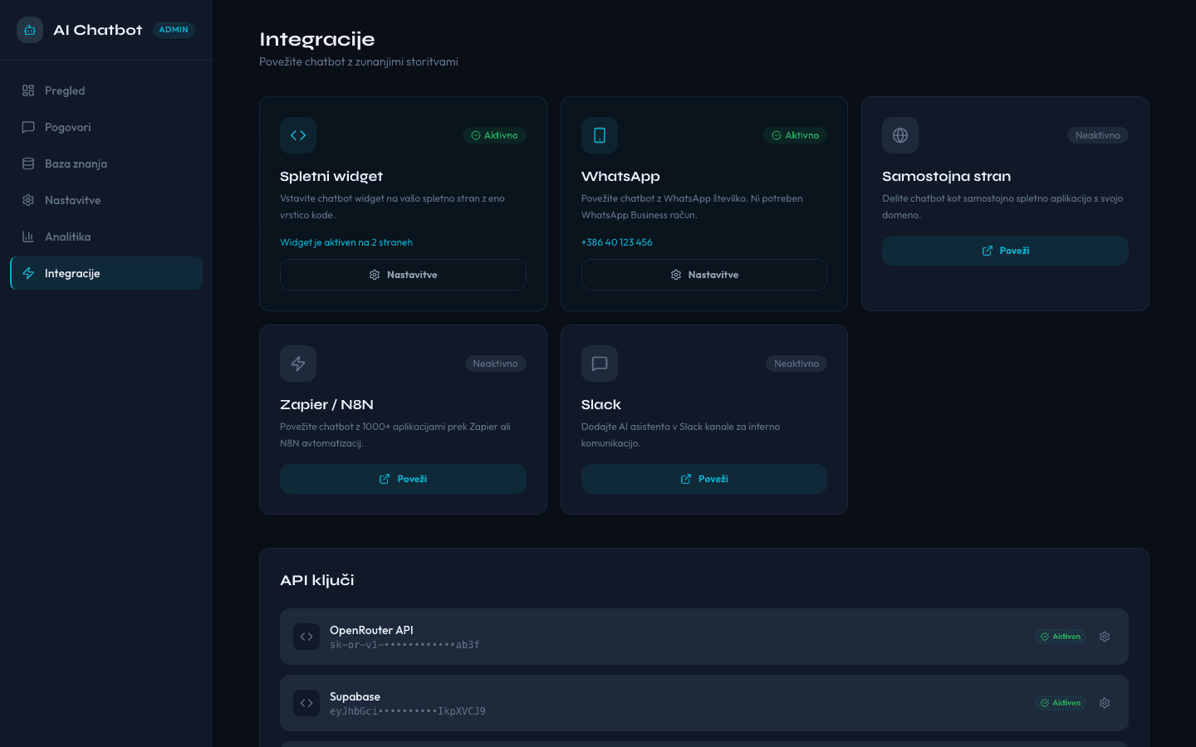This screenshot has width=1196, height=747.
Task: Click the Zapier / N8N lightning icon tile
Action: tap(298, 364)
